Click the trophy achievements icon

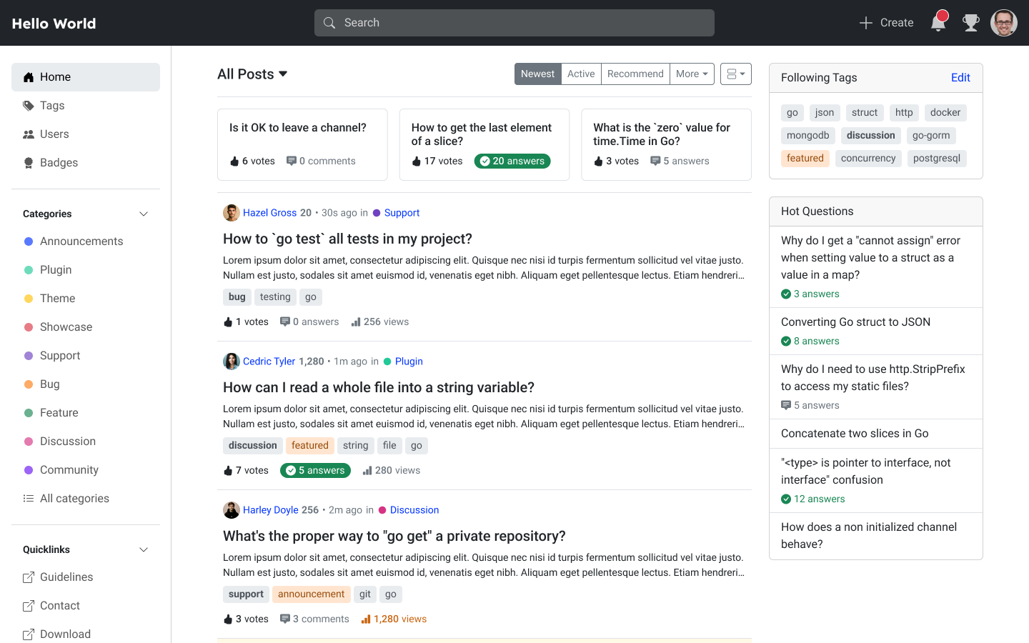[970, 23]
